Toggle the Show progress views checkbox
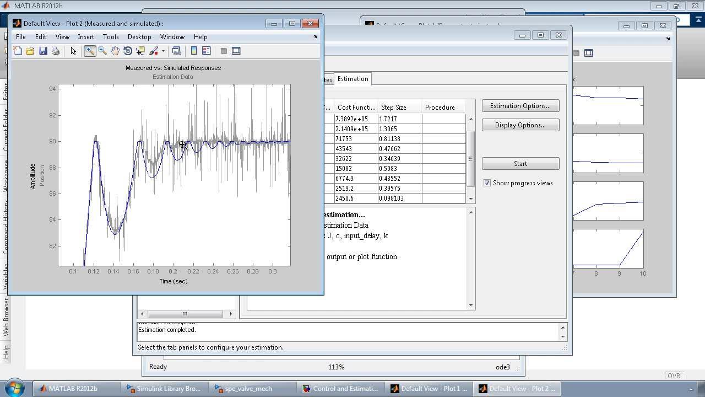 click(x=487, y=183)
